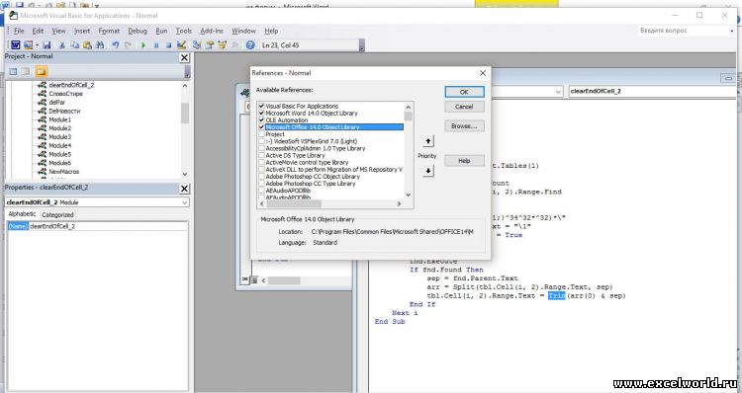Open the clearEndOfCell_2 procedure dropdown
This screenshot has width=742, height=393.
pos(652,91)
